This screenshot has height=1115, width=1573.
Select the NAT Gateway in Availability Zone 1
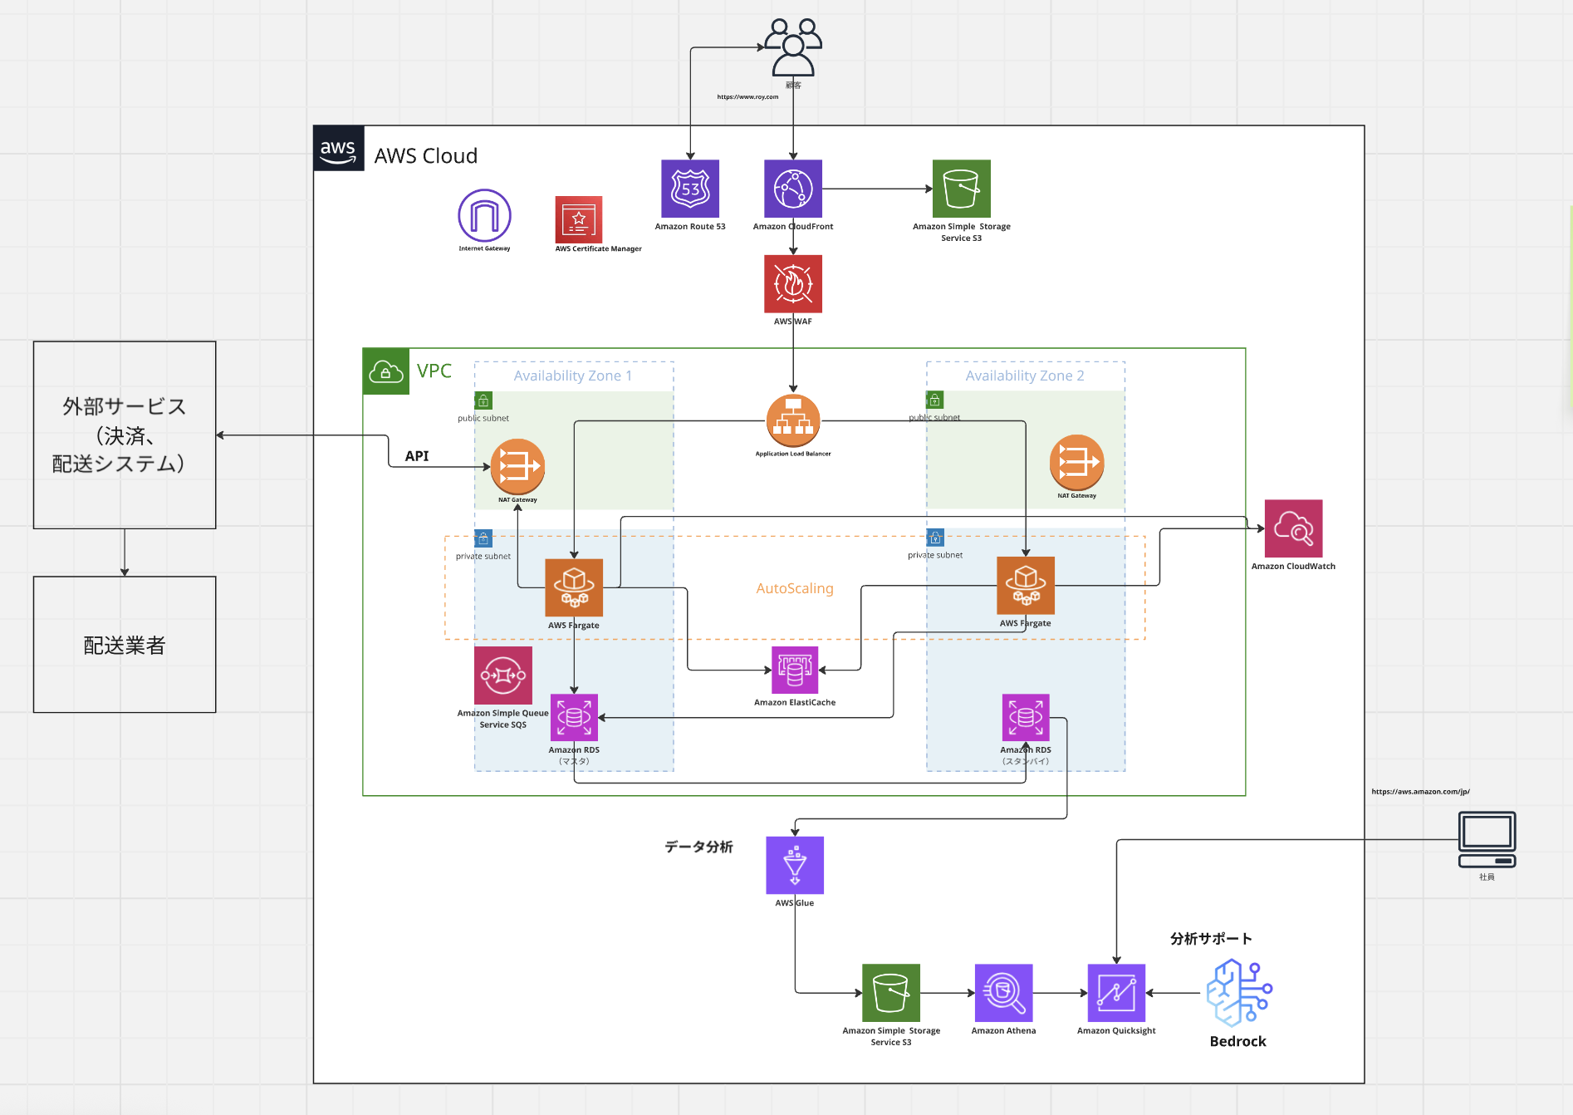pyautogui.click(x=517, y=466)
